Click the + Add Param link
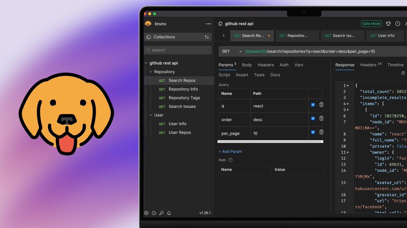The width and height of the screenshot is (407, 228). point(230,152)
